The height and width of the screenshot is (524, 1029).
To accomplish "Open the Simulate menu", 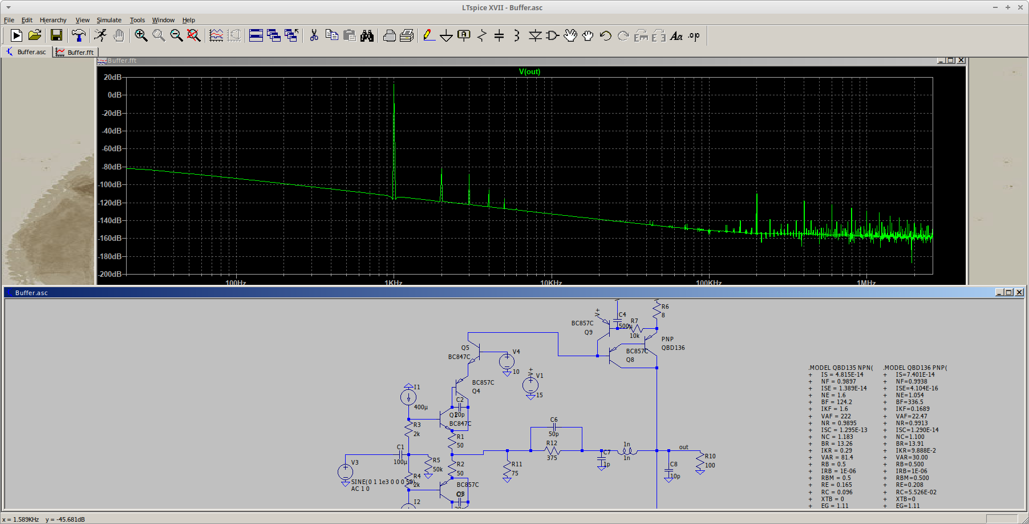I will [x=109, y=20].
